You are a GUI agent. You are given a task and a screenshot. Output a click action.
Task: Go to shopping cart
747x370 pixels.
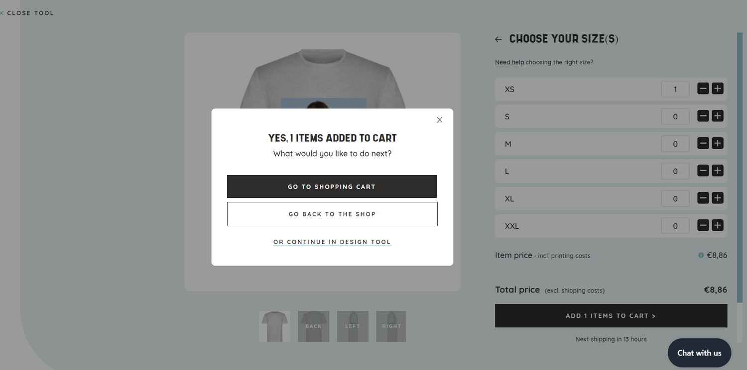point(332,186)
